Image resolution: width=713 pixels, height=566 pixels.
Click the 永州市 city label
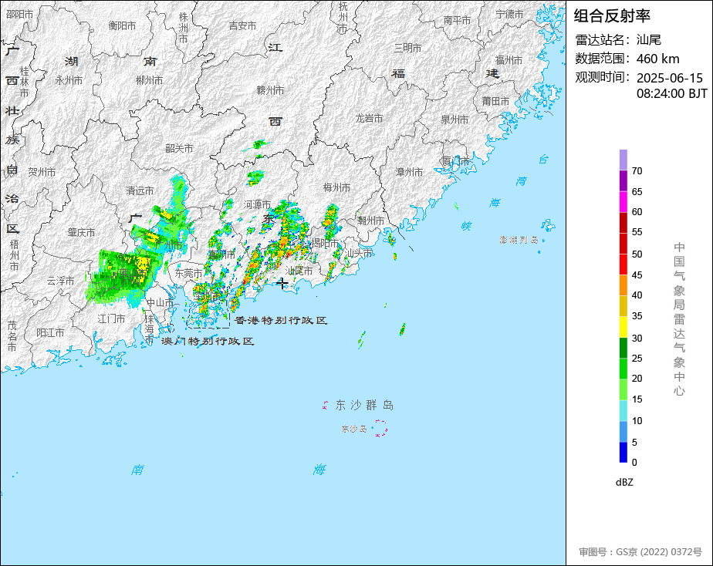point(69,80)
